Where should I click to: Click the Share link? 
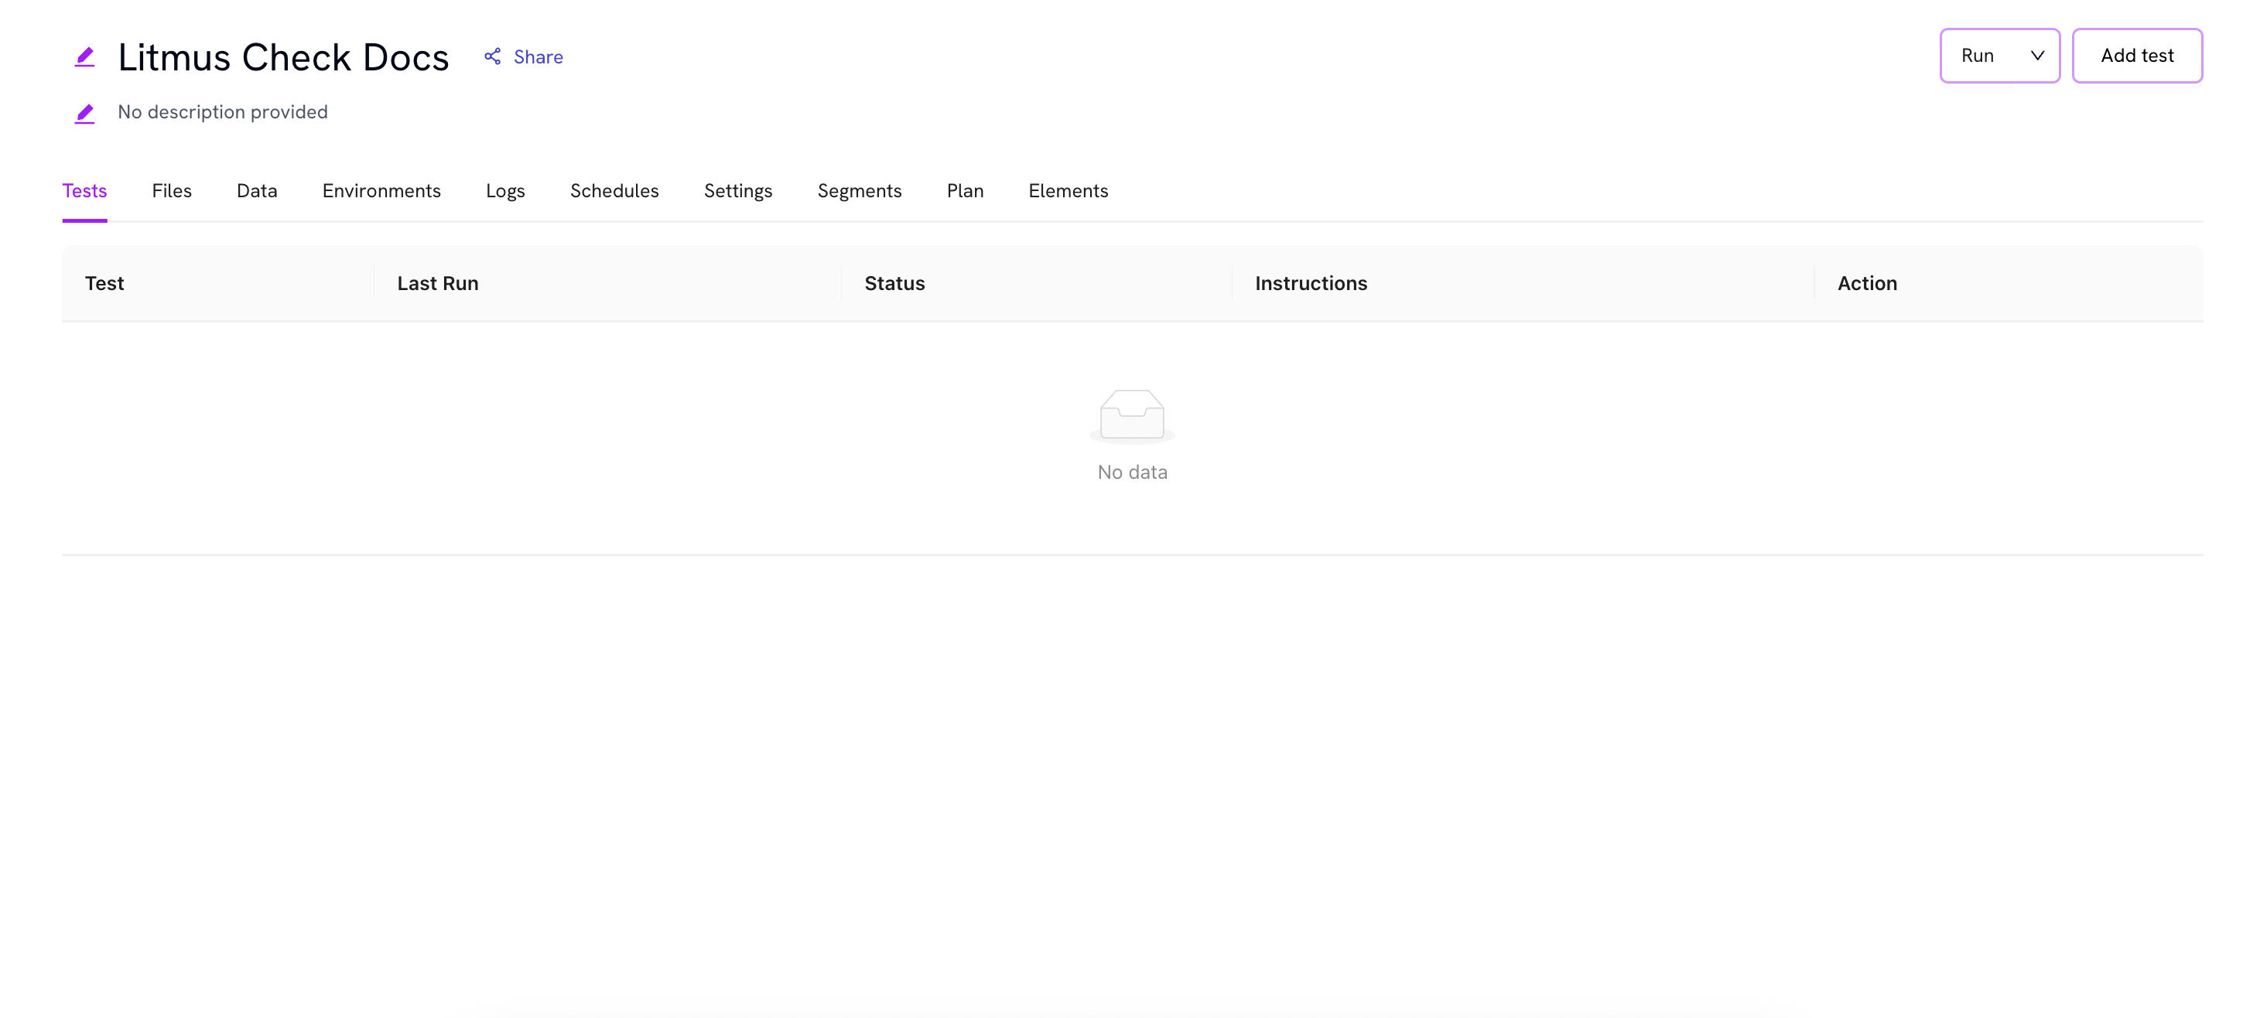click(x=538, y=57)
